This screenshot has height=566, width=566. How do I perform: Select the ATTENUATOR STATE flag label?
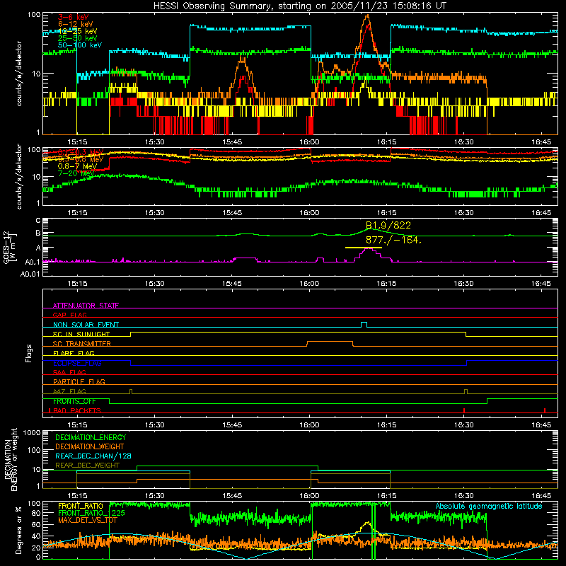(86, 306)
